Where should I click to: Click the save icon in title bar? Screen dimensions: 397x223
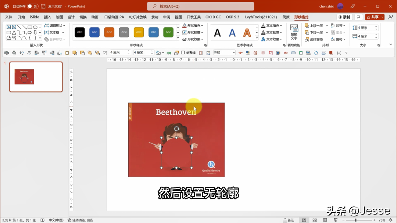[43, 6]
